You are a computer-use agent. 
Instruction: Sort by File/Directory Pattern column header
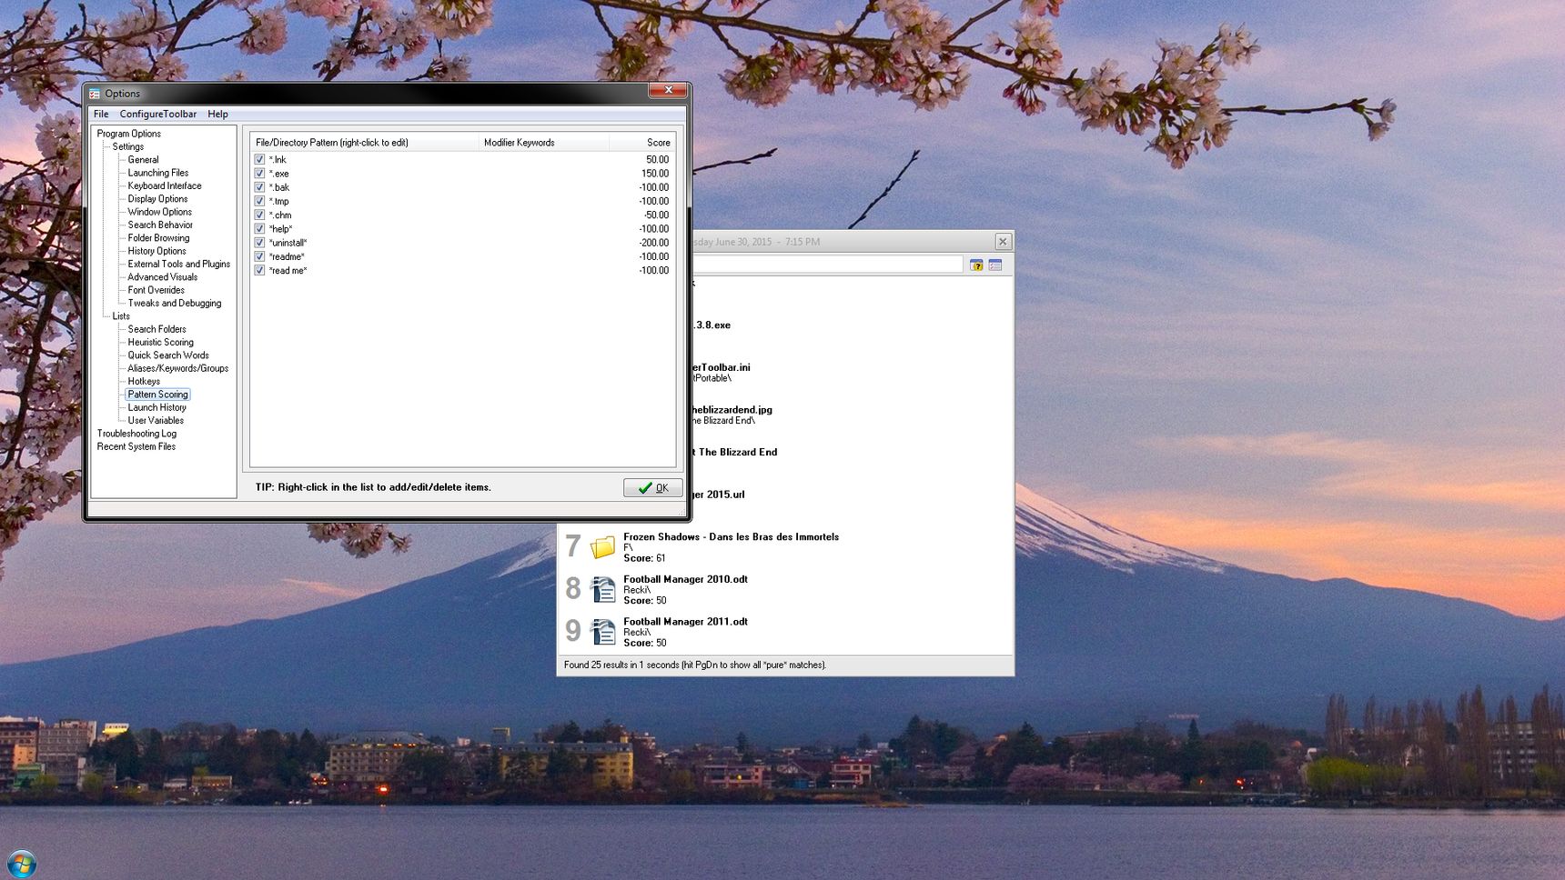tap(364, 143)
